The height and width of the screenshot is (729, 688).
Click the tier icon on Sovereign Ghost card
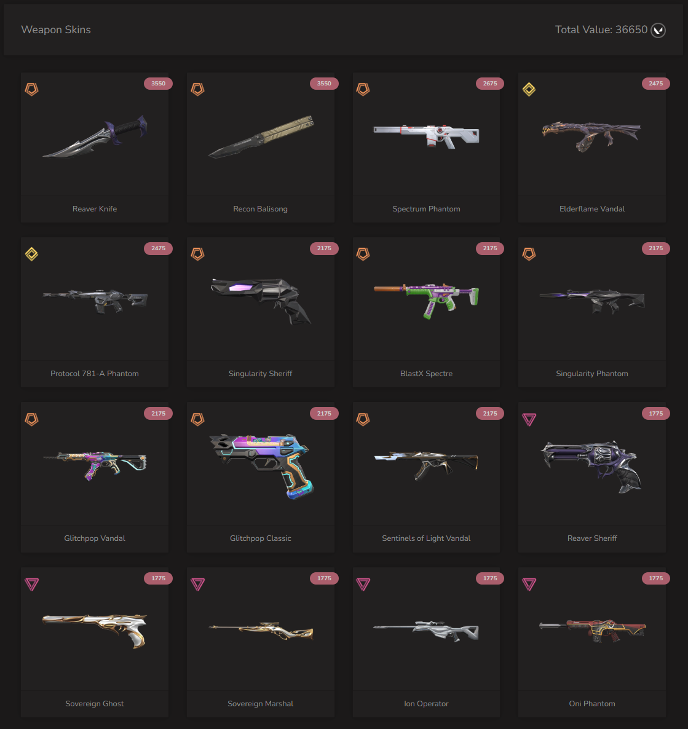coord(31,585)
